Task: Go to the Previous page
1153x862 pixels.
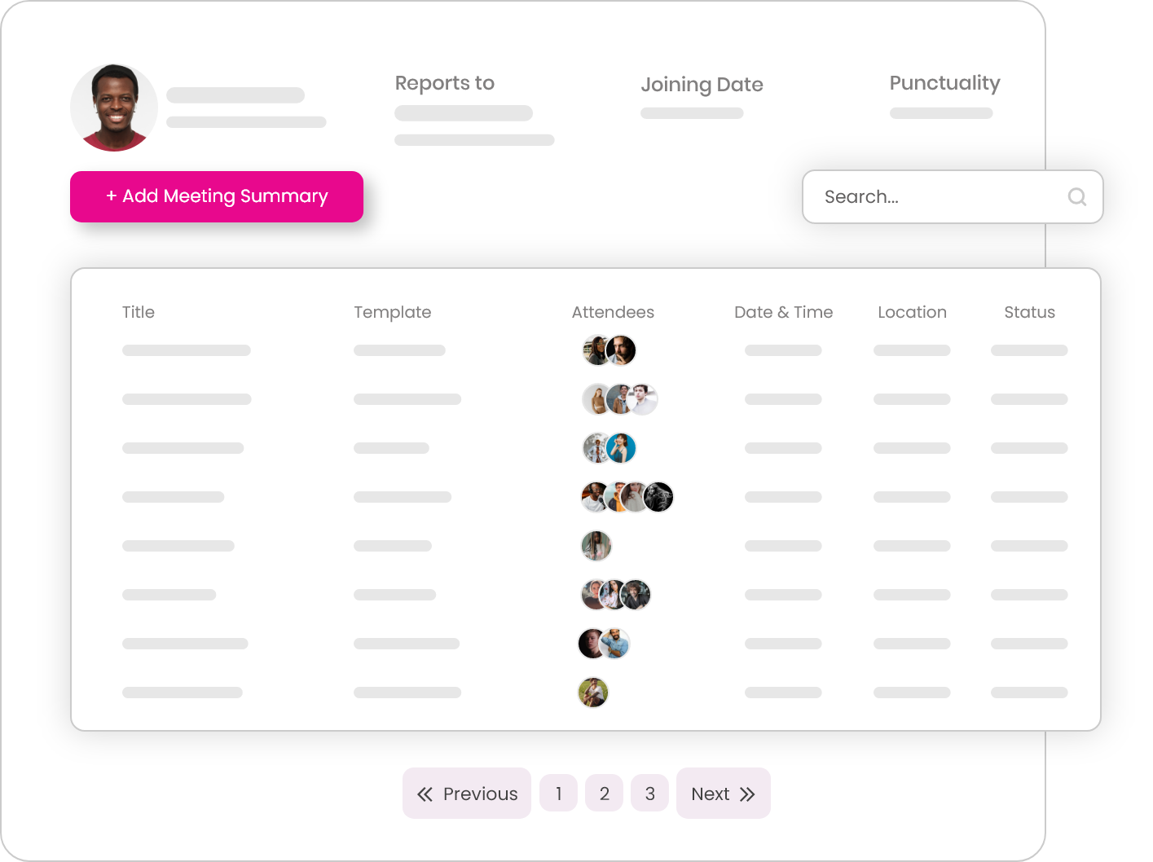Action: tap(467, 793)
